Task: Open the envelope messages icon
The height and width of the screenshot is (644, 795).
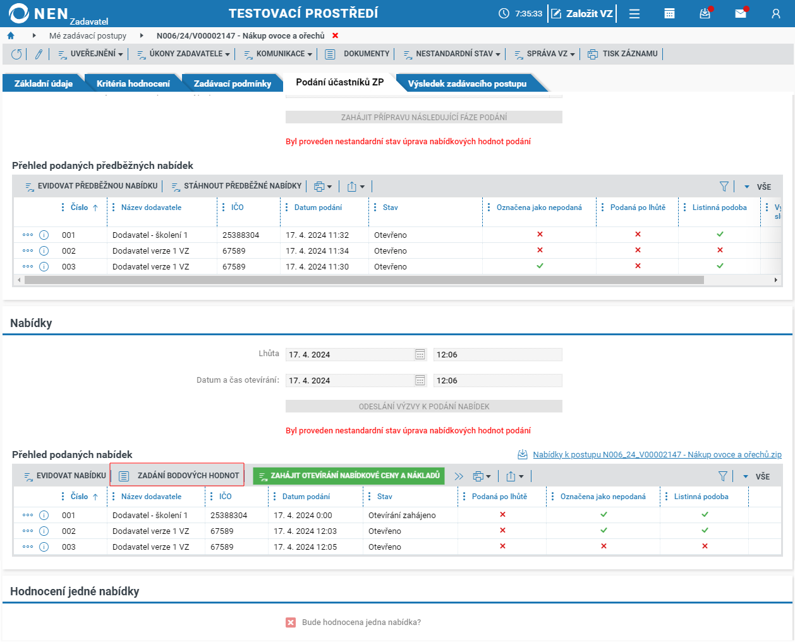Action: coord(741,13)
